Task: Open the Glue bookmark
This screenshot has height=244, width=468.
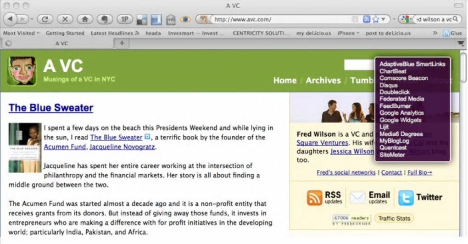Action: click(x=452, y=33)
